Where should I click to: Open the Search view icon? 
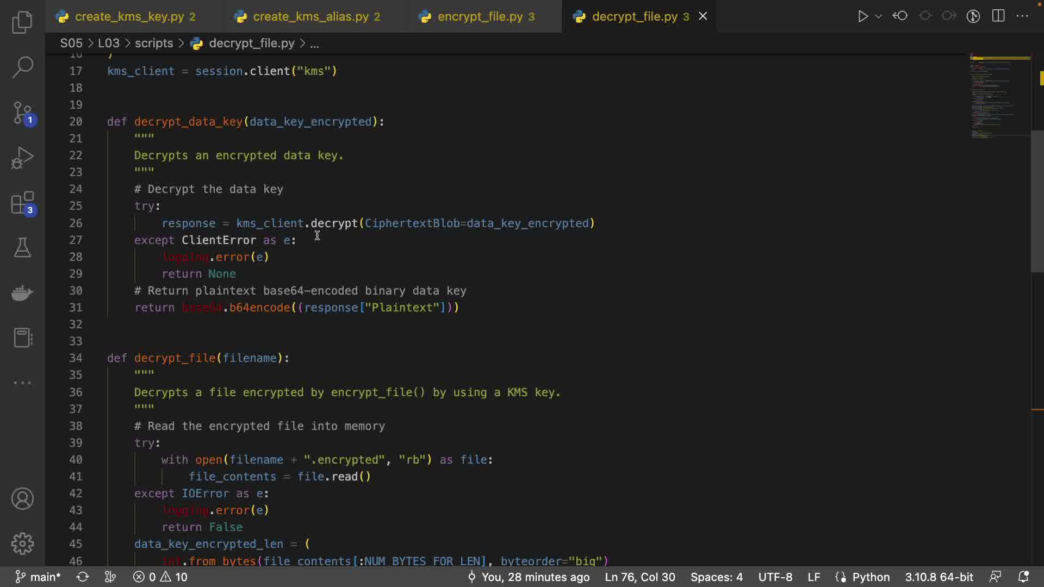[22, 67]
